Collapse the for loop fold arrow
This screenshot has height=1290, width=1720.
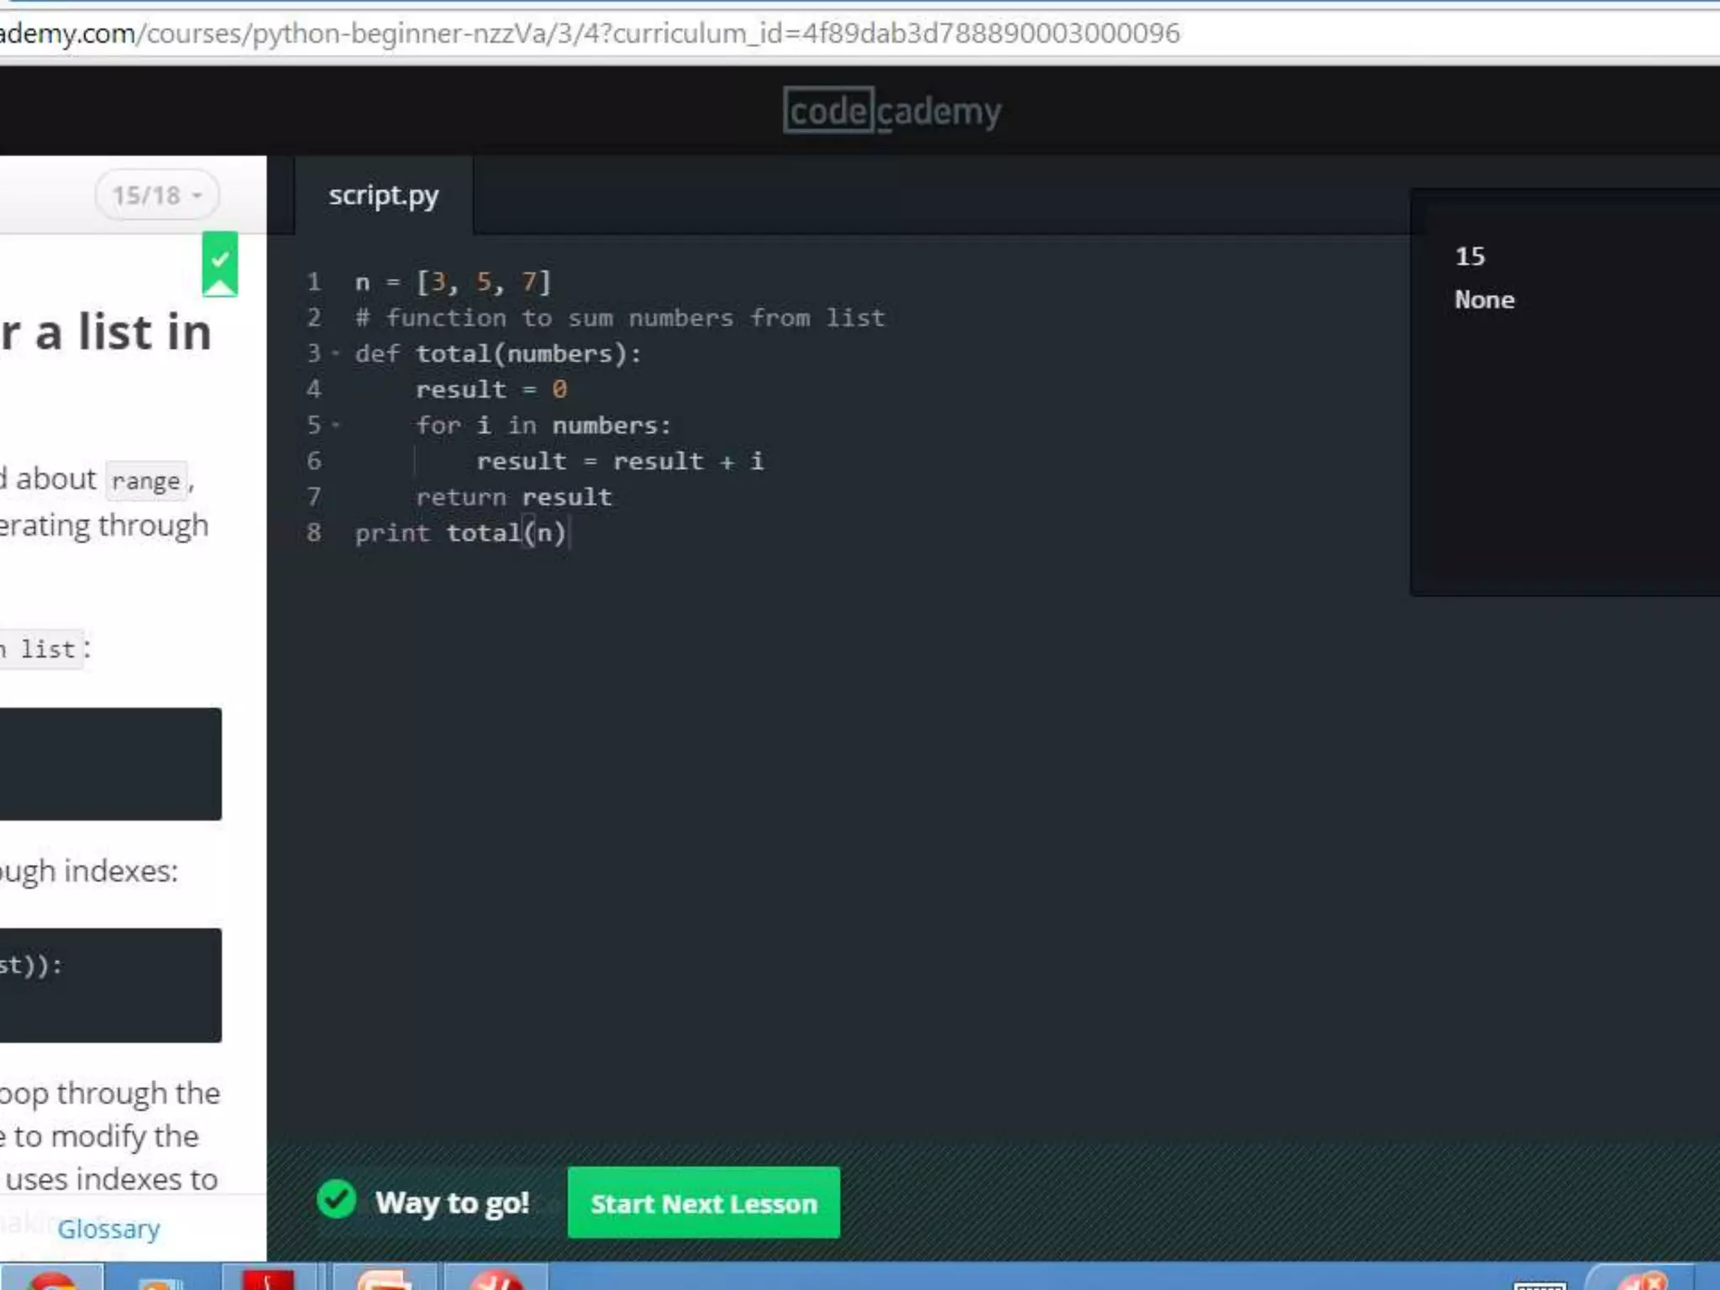click(x=336, y=425)
